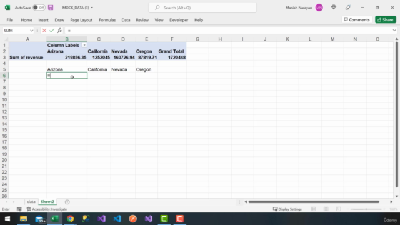Image resolution: width=400 pixels, height=225 pixels.
Task: Click the zoom slider
Action: pyautogui.click(x=366, y=209)
